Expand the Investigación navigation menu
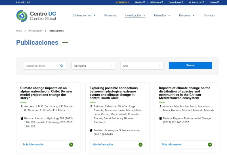 click(135, 16)
